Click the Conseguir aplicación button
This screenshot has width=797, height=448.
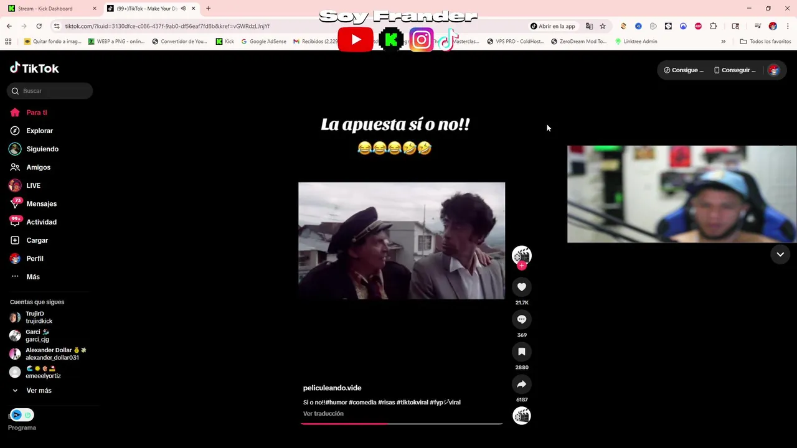(735, 70)
